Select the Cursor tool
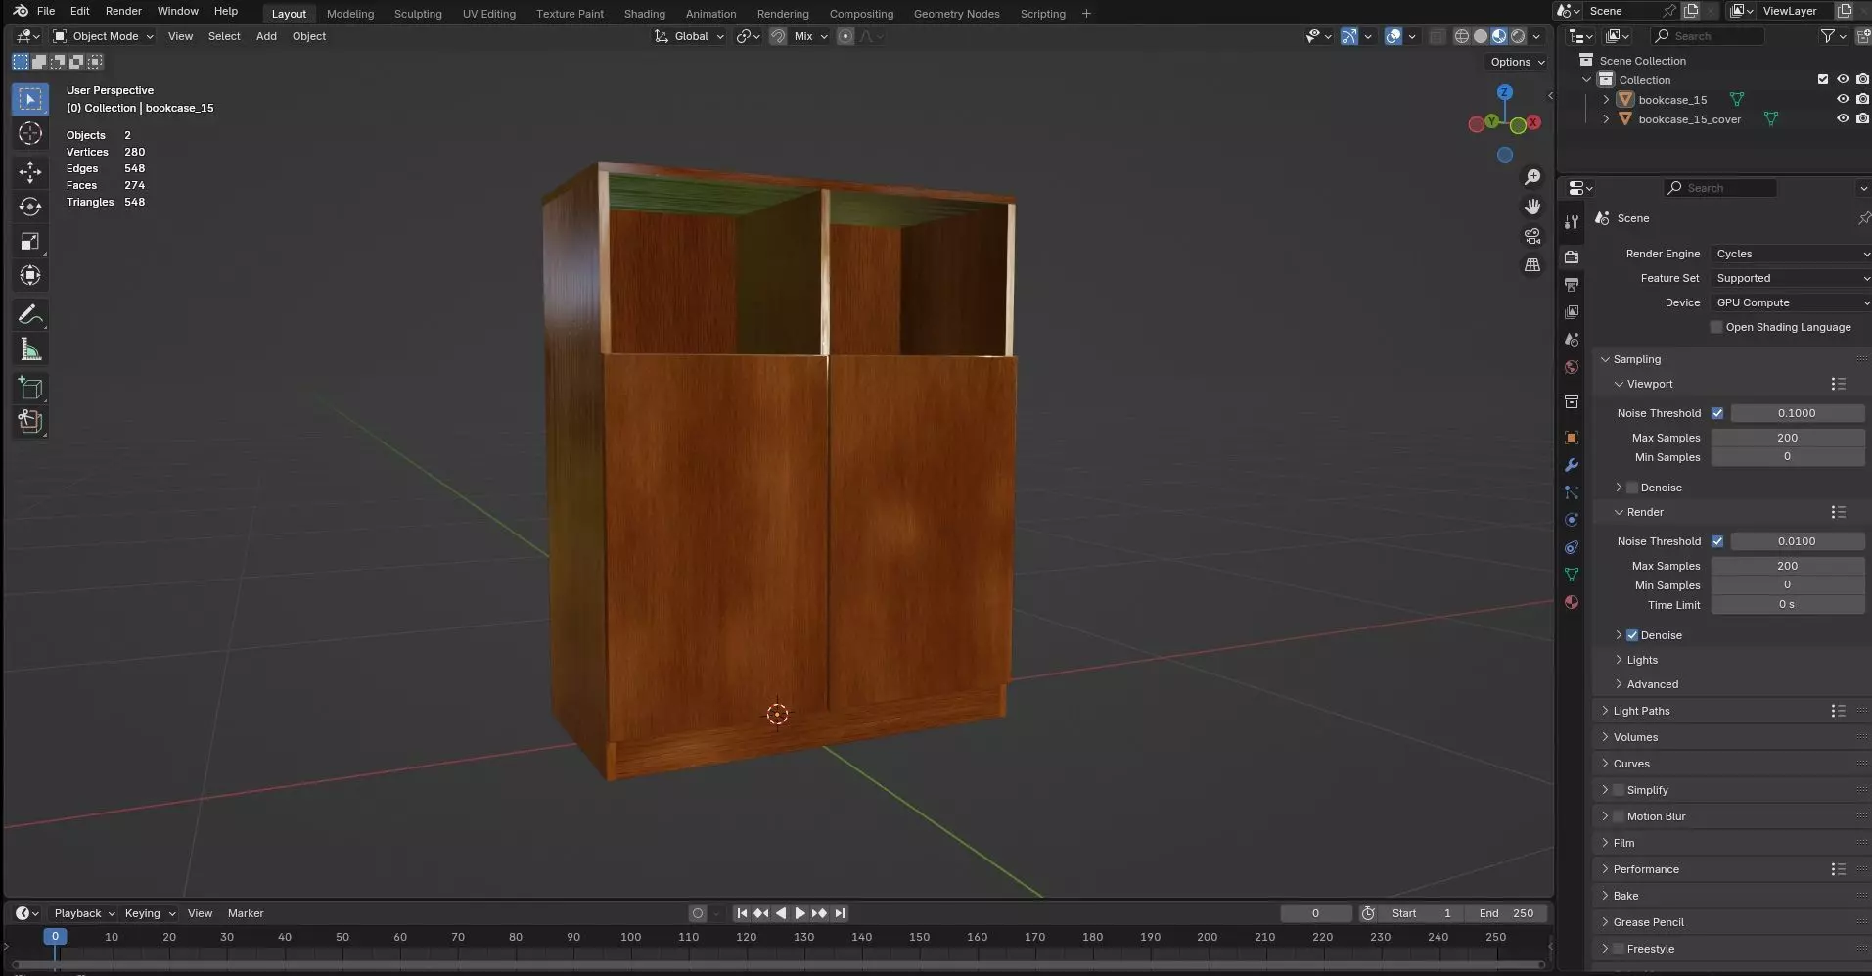The width and height of the screenshot is (1872, 976). [30, 133]
